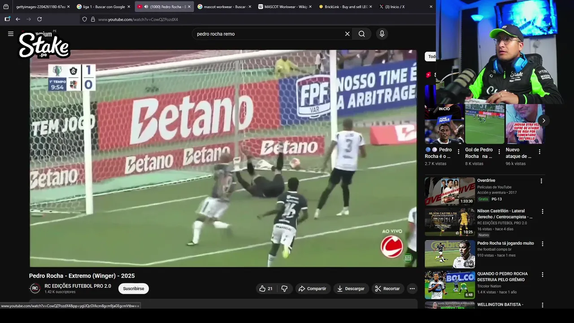Click the Gratis badge under Overdrive
Screen dimensions: 574x323
point(483,199)
